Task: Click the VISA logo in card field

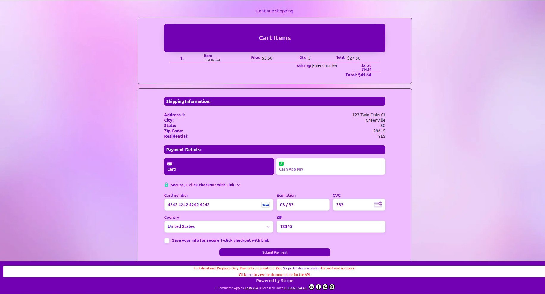Action: click(265, 205)
